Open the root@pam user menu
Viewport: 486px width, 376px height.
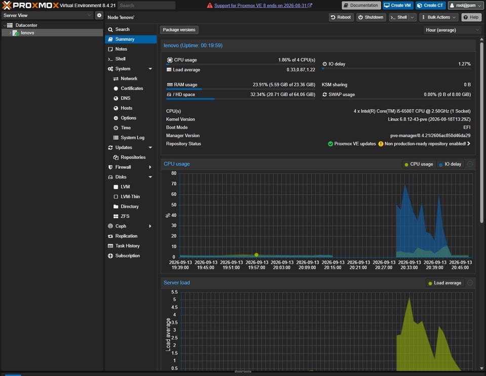coord(465,5)
